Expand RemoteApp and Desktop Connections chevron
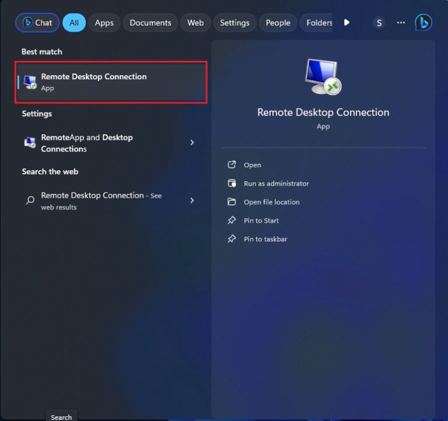Image resolution: width=448 pixels, height=421 pixels. click(x=192, y=143)
